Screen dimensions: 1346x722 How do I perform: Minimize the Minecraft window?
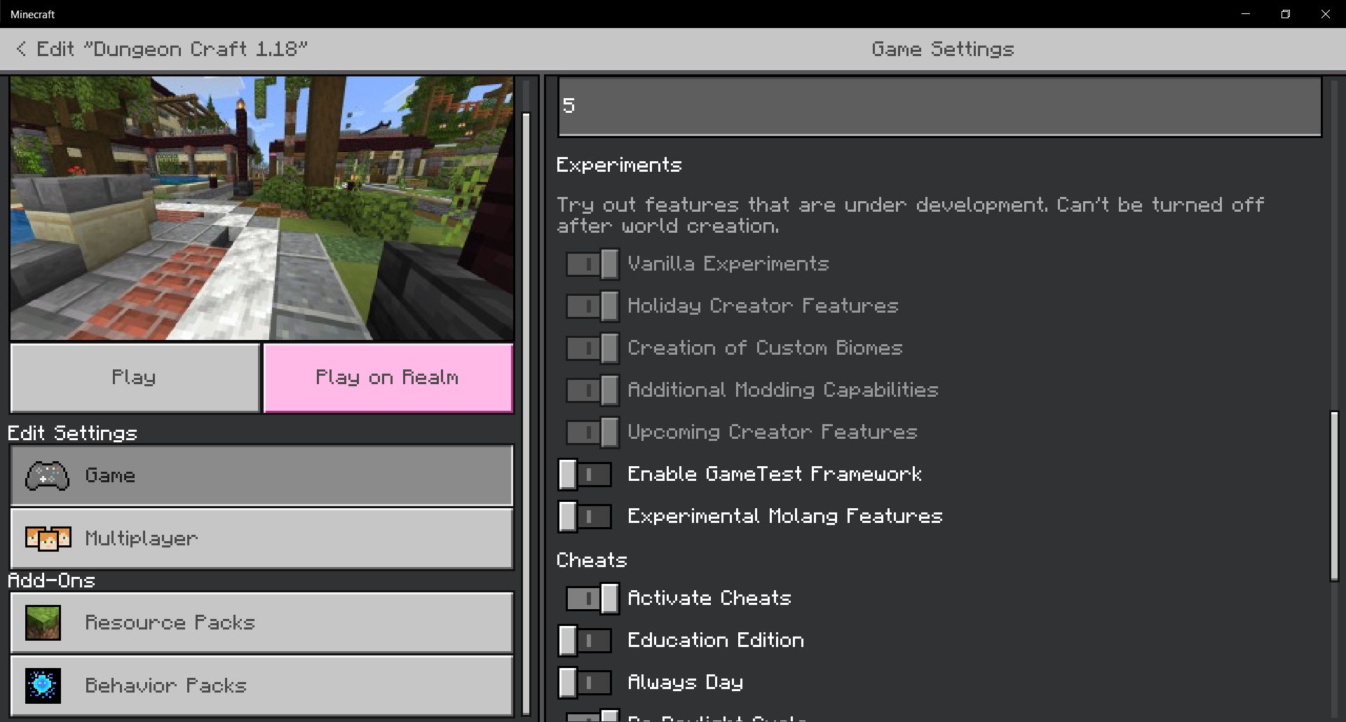[1246, 14]
